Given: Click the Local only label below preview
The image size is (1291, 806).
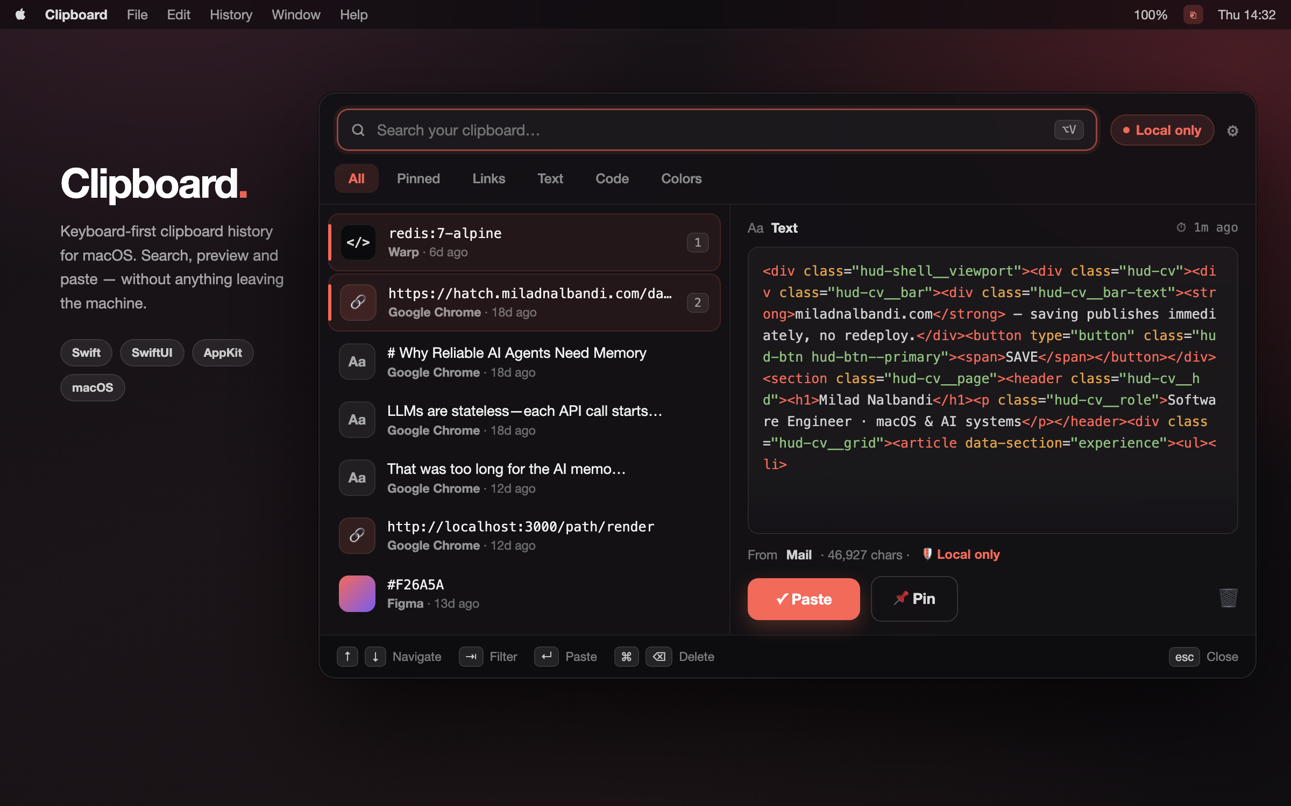Looking at the screenshot, I should click(968, 555).
